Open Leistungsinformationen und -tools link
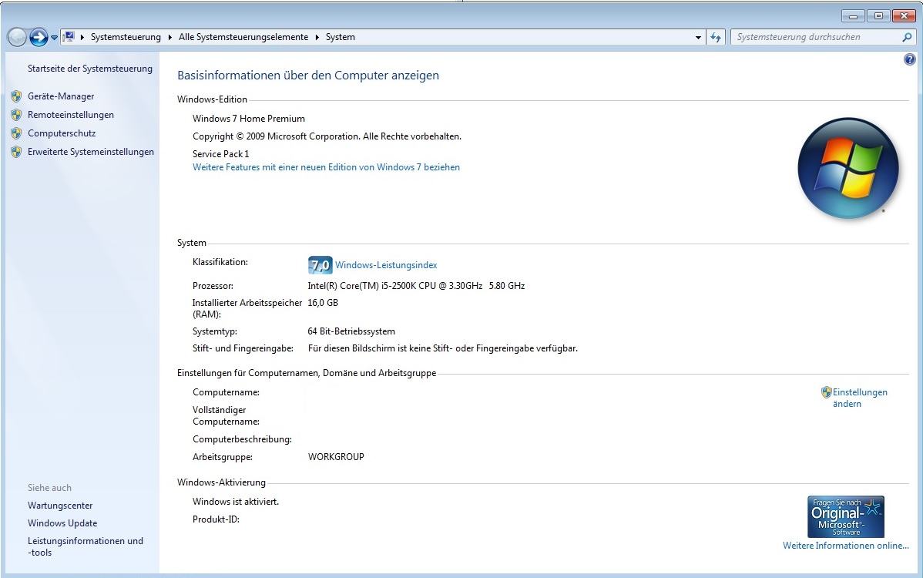The width and height of the screenshot is (923, 578). 86,546
